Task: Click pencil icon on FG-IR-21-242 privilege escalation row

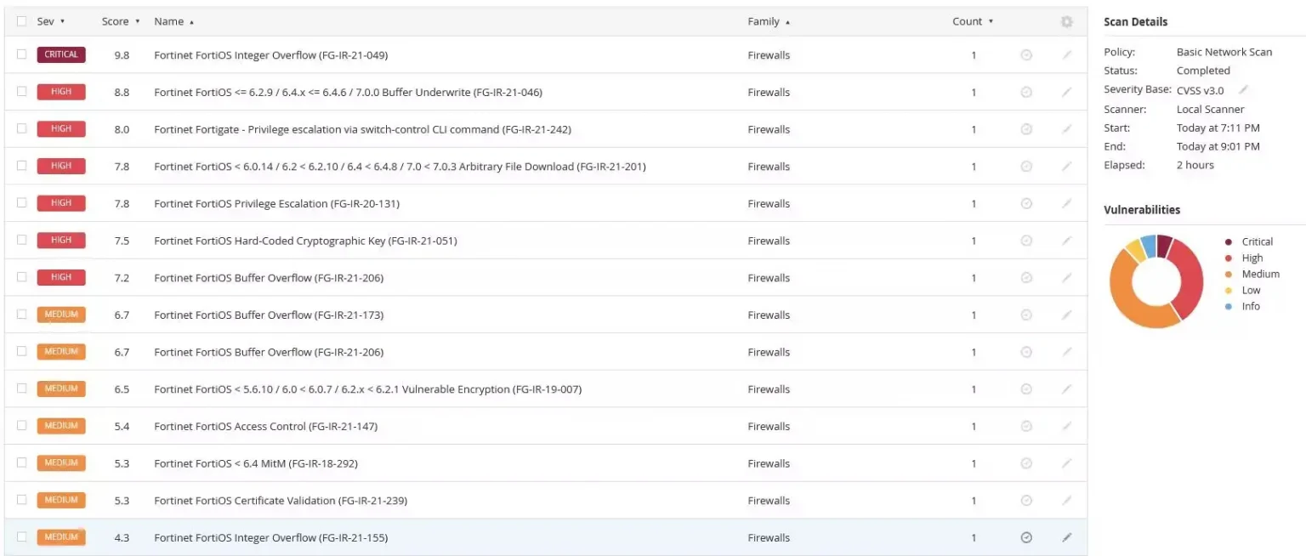Action: (1067, 129)
